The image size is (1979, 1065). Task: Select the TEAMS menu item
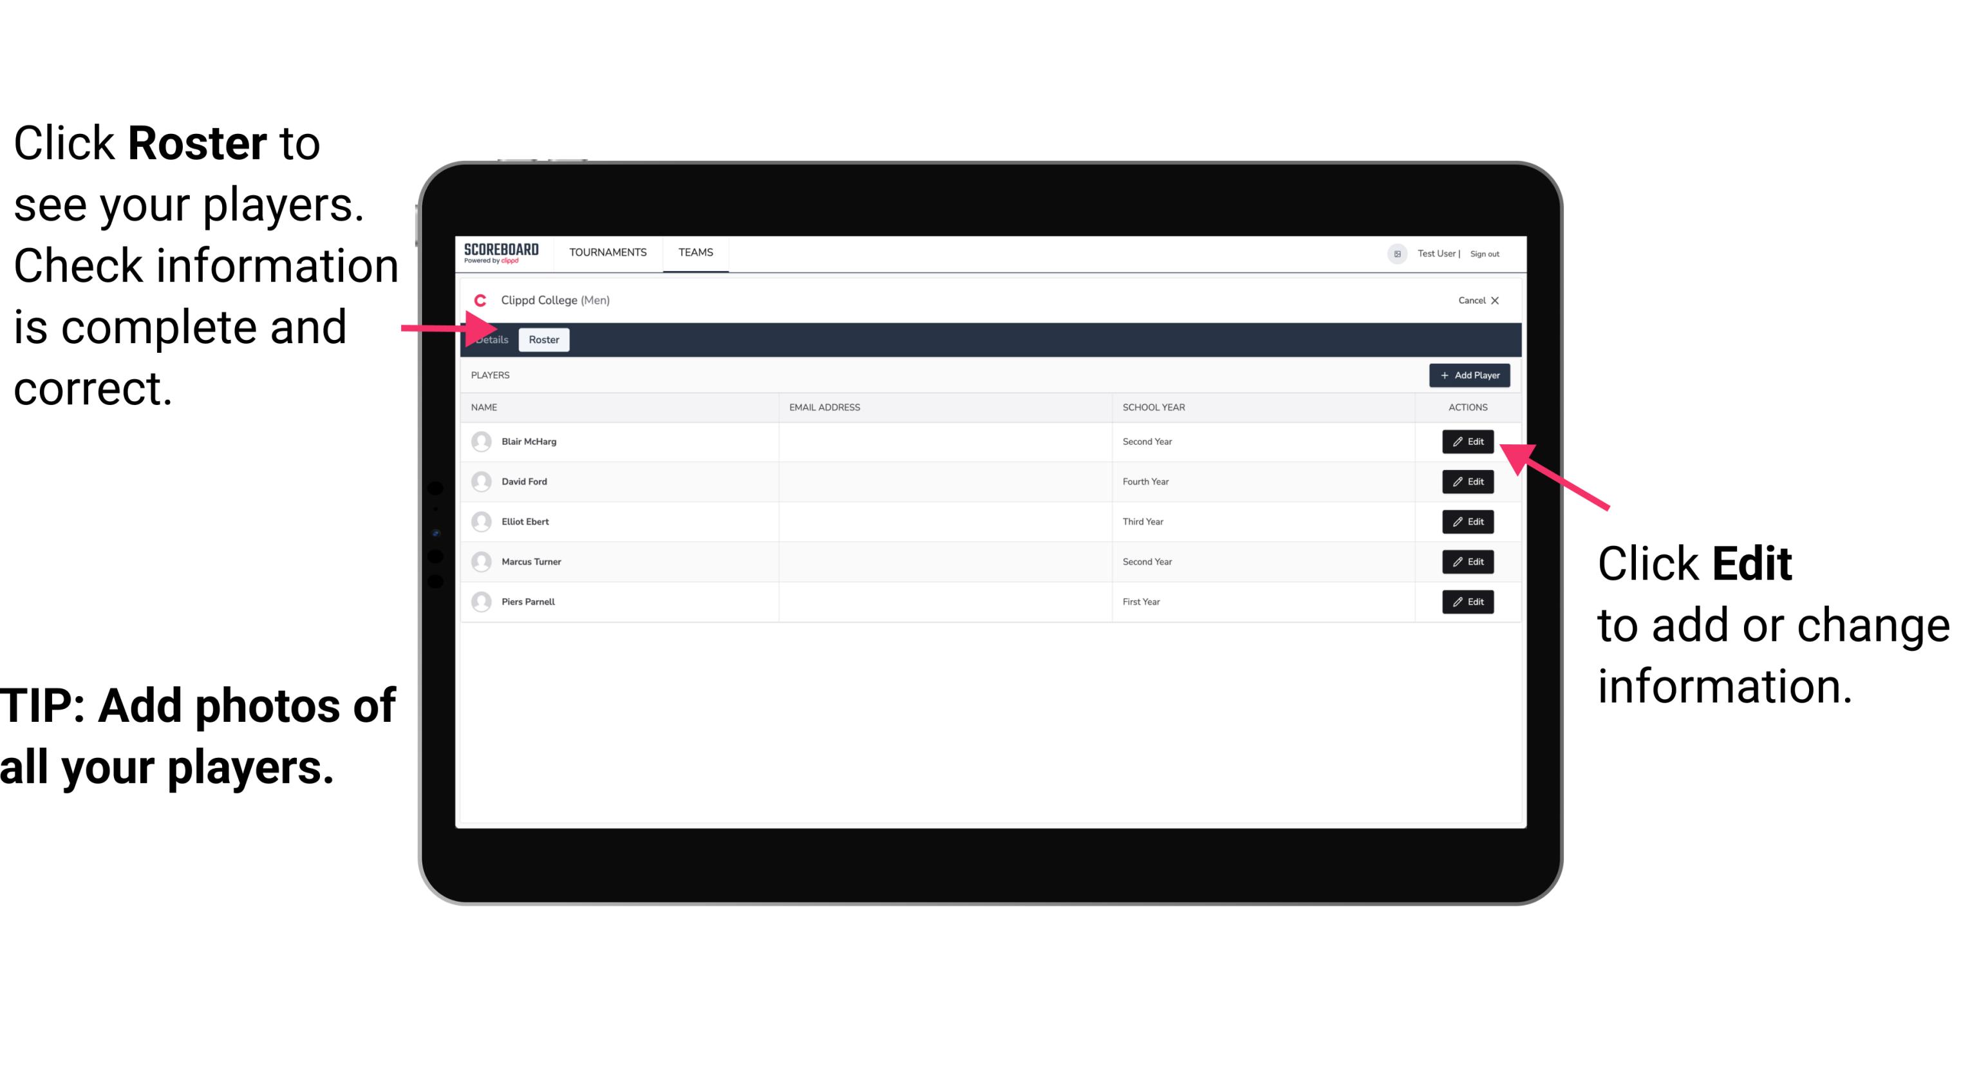[x=696, y=253]
